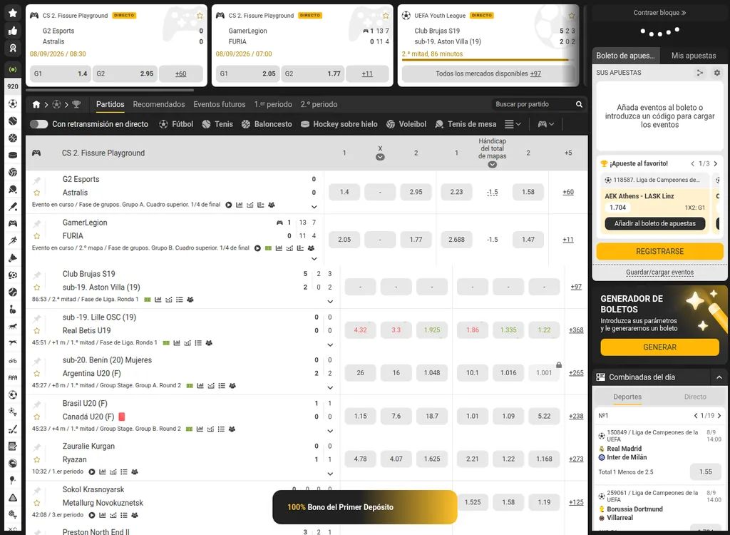Toggle 'Con retransmisión en directo' switch
The width and height of the screenshot is (730, 535).
[x=38, y=124]
